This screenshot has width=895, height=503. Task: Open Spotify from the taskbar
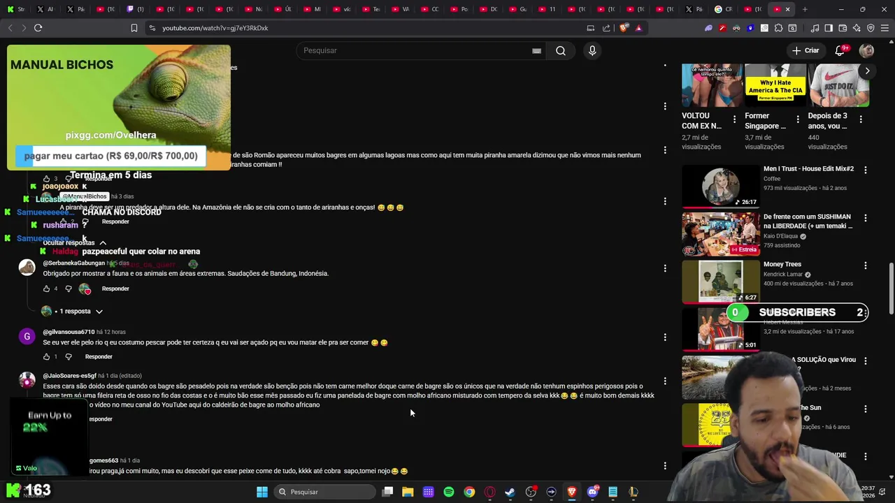click(449, 492)
